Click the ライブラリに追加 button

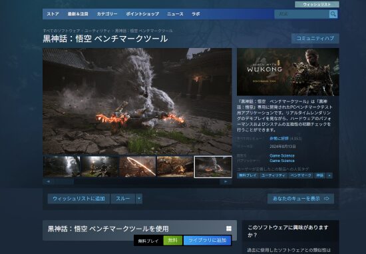pyautogui.click(x=207, y=241)
